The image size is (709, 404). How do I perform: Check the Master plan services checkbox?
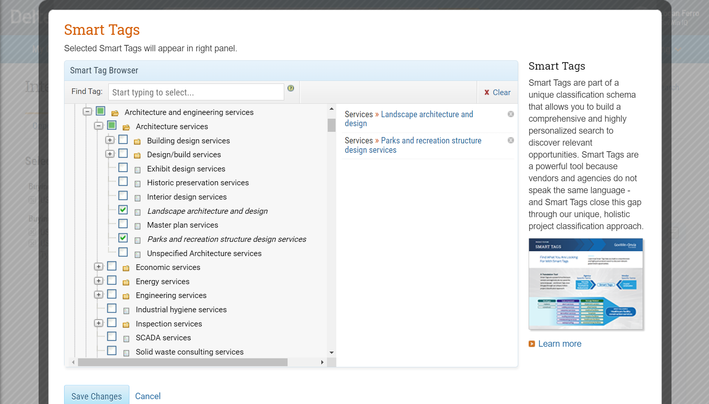[x=123, y=224]
